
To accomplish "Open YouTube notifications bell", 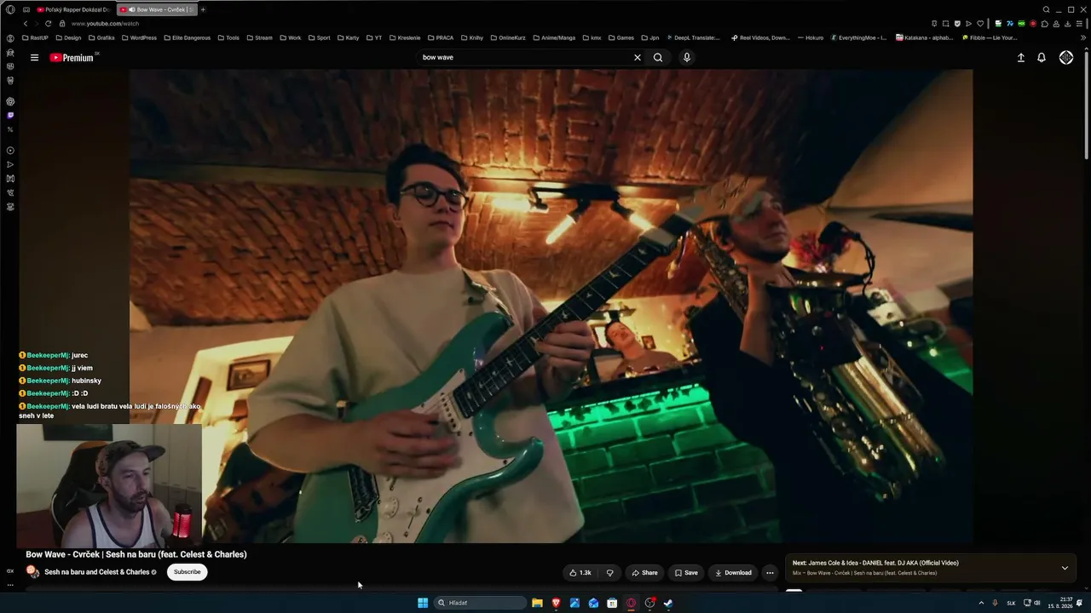I will pos(1042,58).
